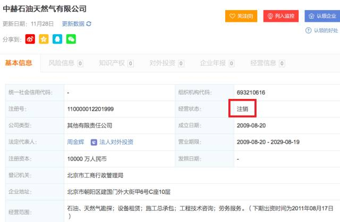Select business status value 注销
The image size is (340, 222).
(x=242, y=109)
